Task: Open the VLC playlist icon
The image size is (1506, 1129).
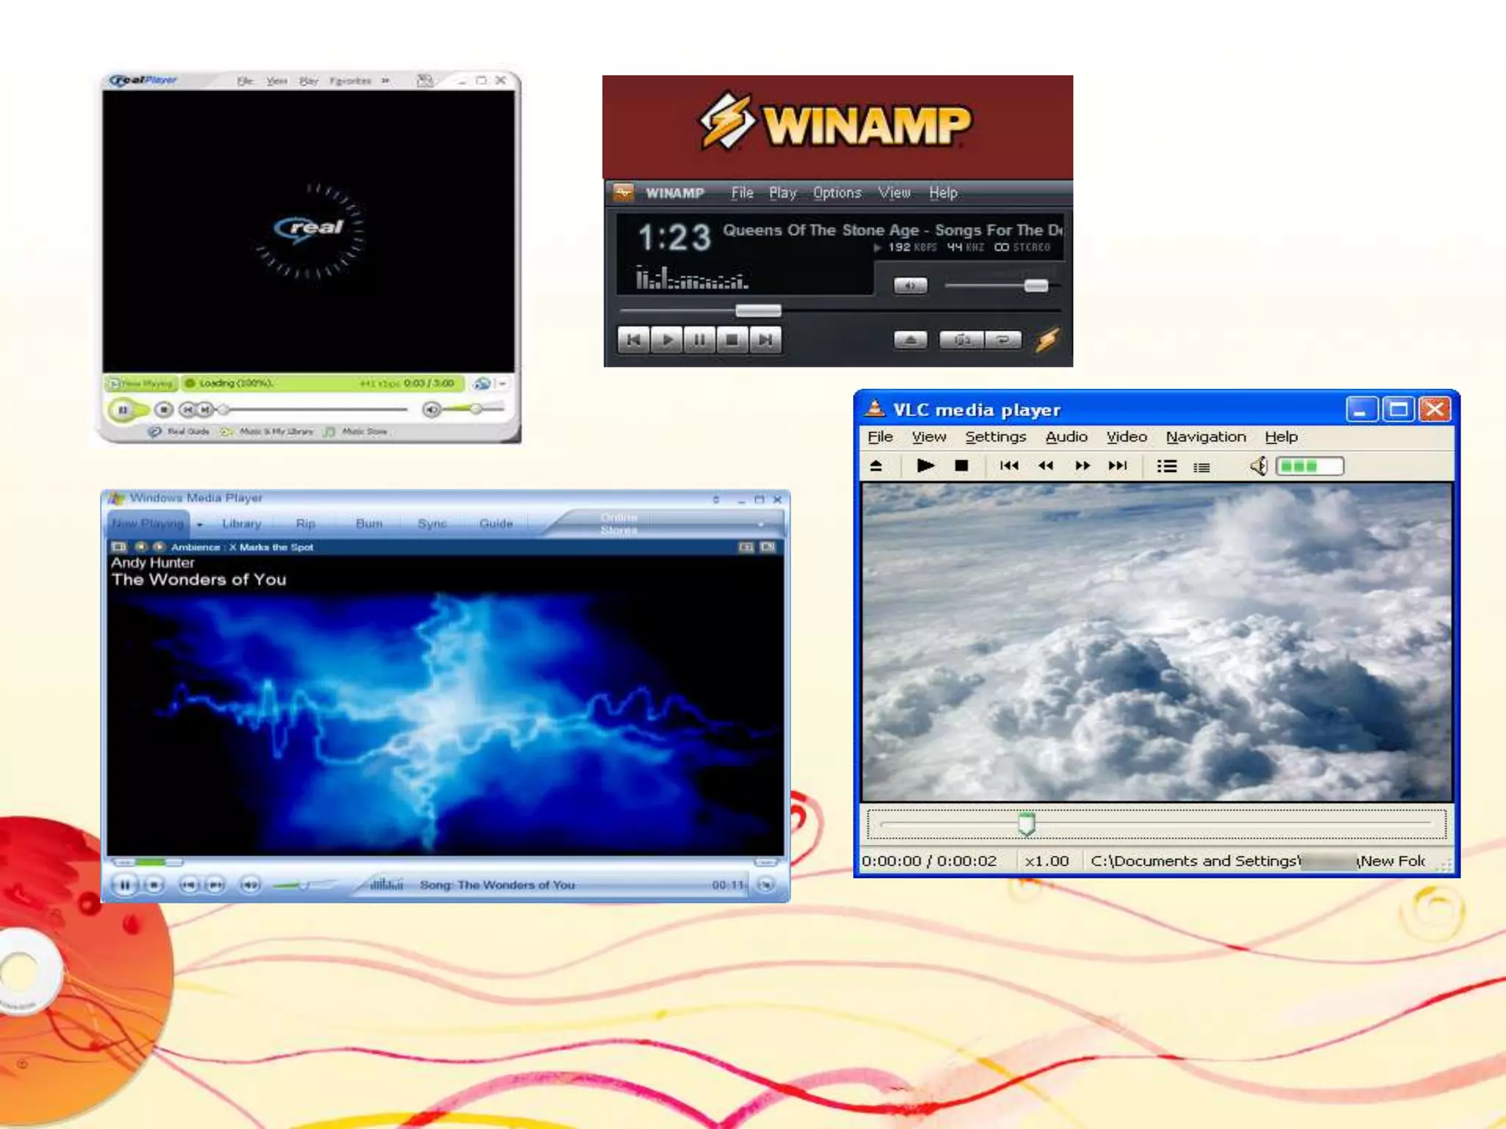Action: point(1166,466)
